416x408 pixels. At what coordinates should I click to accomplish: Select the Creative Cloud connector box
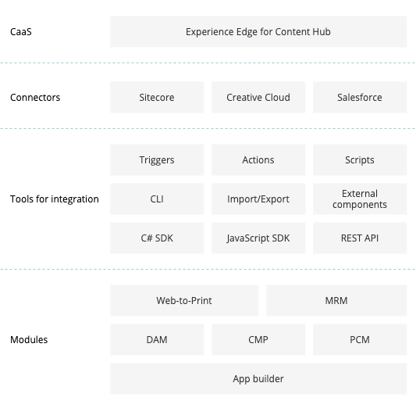(258, 97)
